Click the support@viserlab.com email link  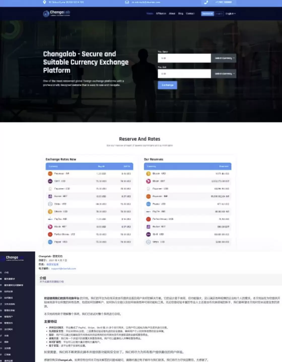pos(63,269)
